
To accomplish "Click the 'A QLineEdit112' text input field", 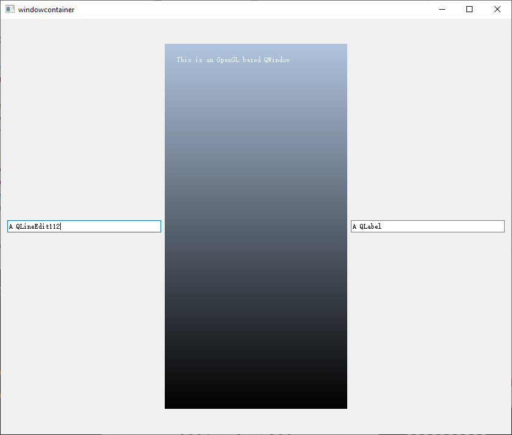I will pos(84,226).
